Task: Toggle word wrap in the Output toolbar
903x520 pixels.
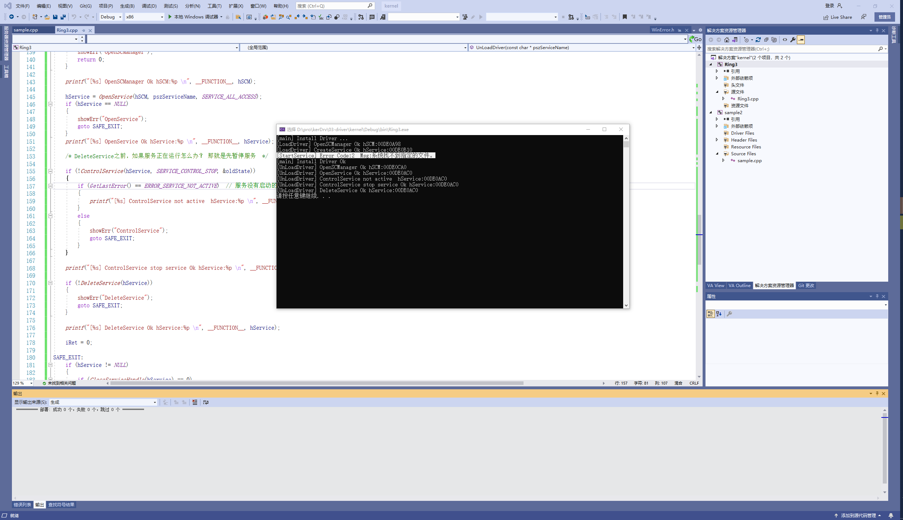Action: [206, 402]
